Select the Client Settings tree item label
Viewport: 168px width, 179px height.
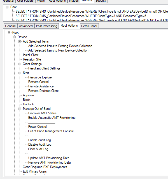[32, 64]
